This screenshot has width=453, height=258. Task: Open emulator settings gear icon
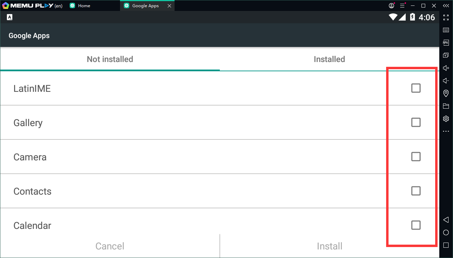tap(446, 119)
